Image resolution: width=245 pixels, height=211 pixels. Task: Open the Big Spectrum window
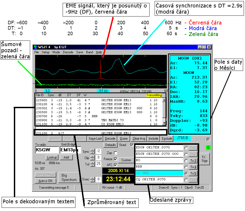click(x=69, y=178)
